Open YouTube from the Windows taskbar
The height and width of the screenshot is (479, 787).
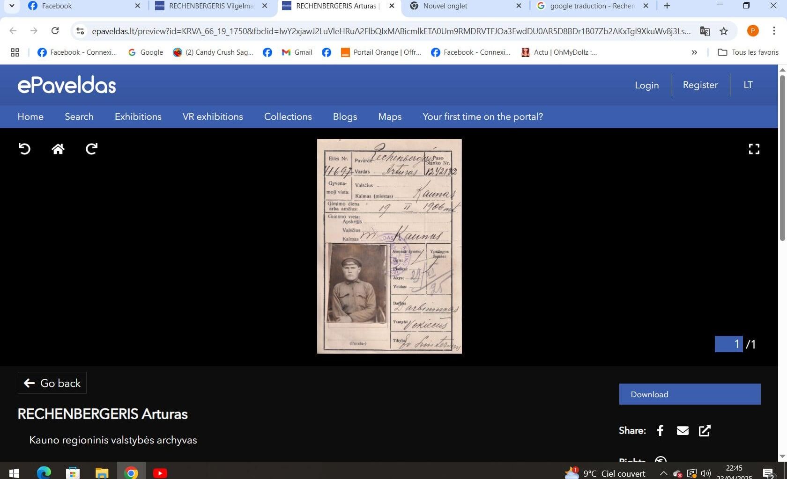click(x=160, y=473)
